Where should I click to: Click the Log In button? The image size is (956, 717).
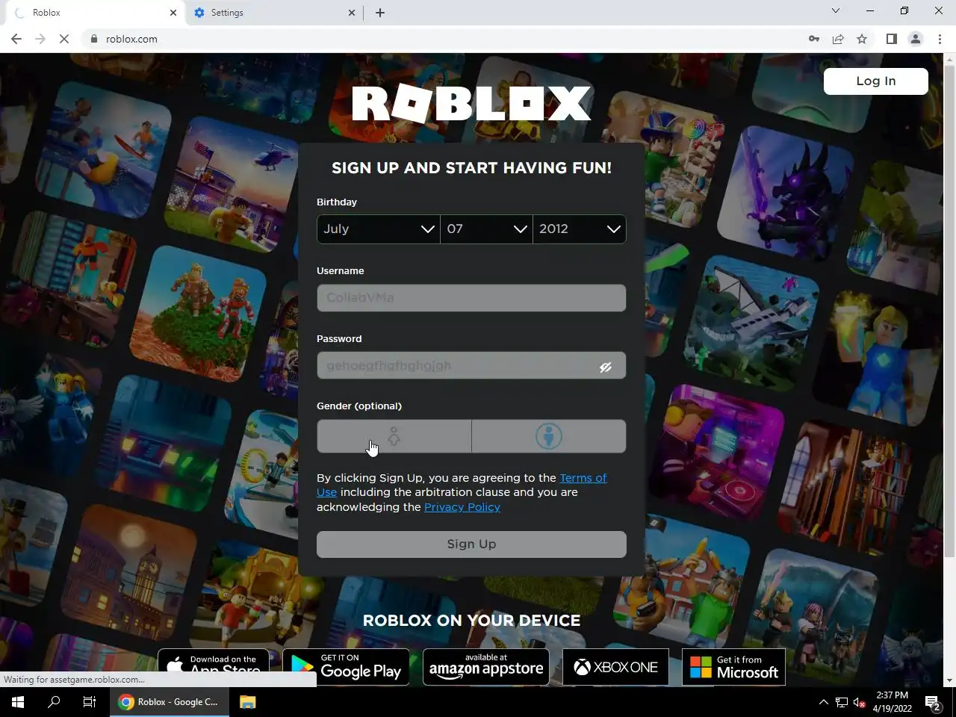876,81
